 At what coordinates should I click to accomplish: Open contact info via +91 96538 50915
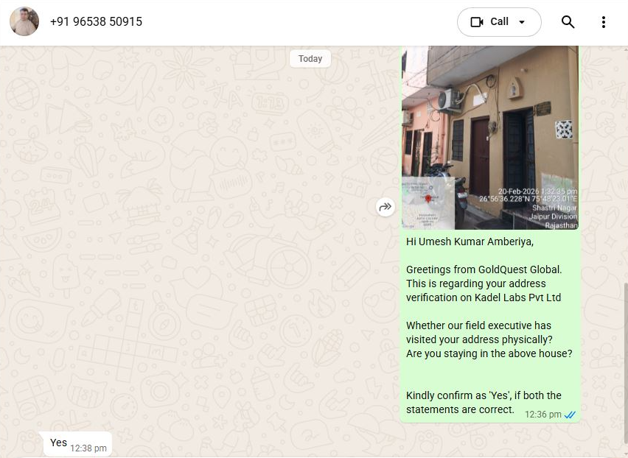pyautogui.click(x=96, y=22)
